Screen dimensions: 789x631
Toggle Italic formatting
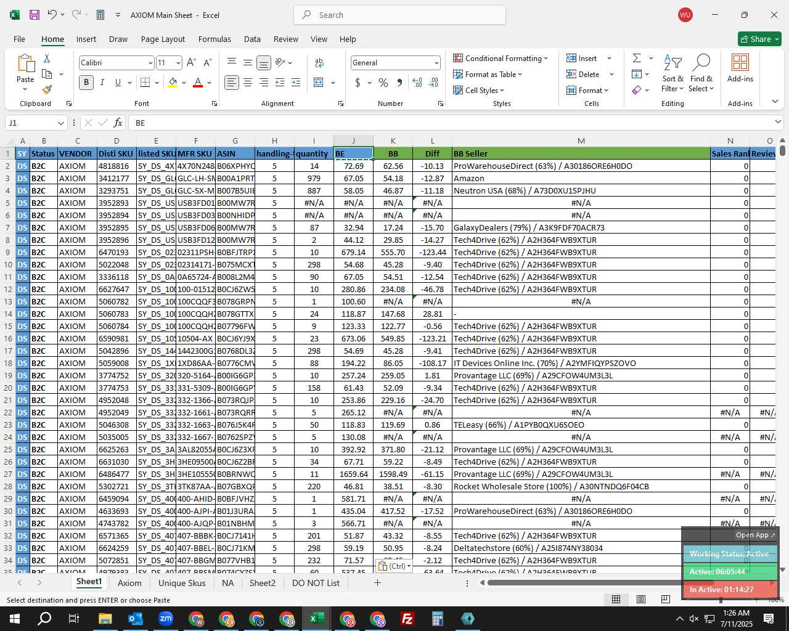click(102, 82)
